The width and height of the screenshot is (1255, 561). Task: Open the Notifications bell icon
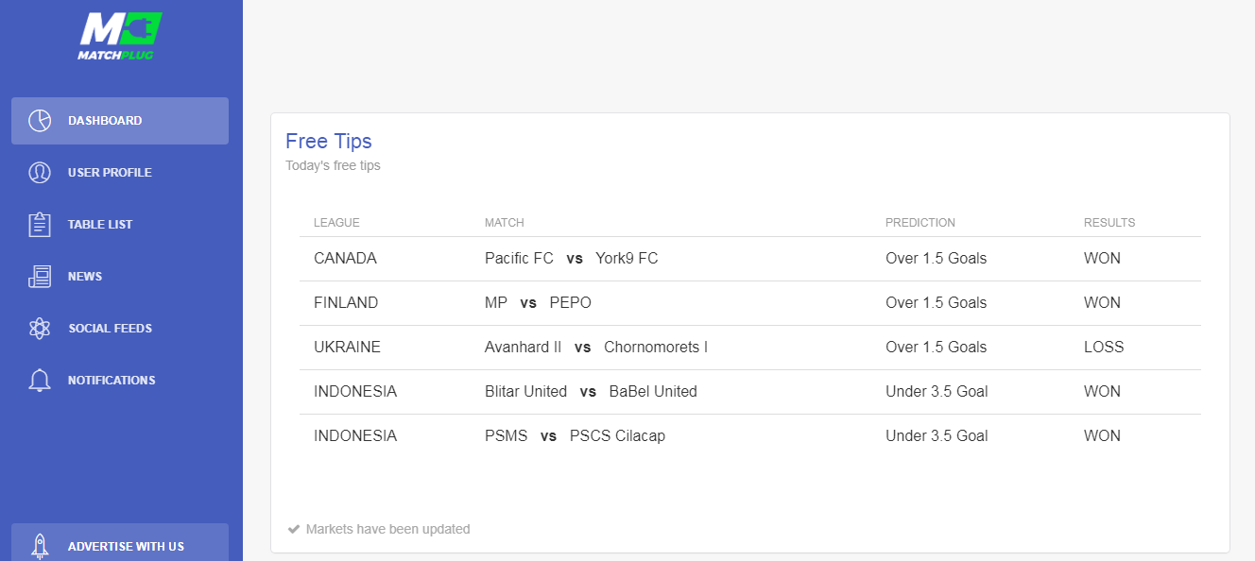pyautogui.click(x=40, y=381)
